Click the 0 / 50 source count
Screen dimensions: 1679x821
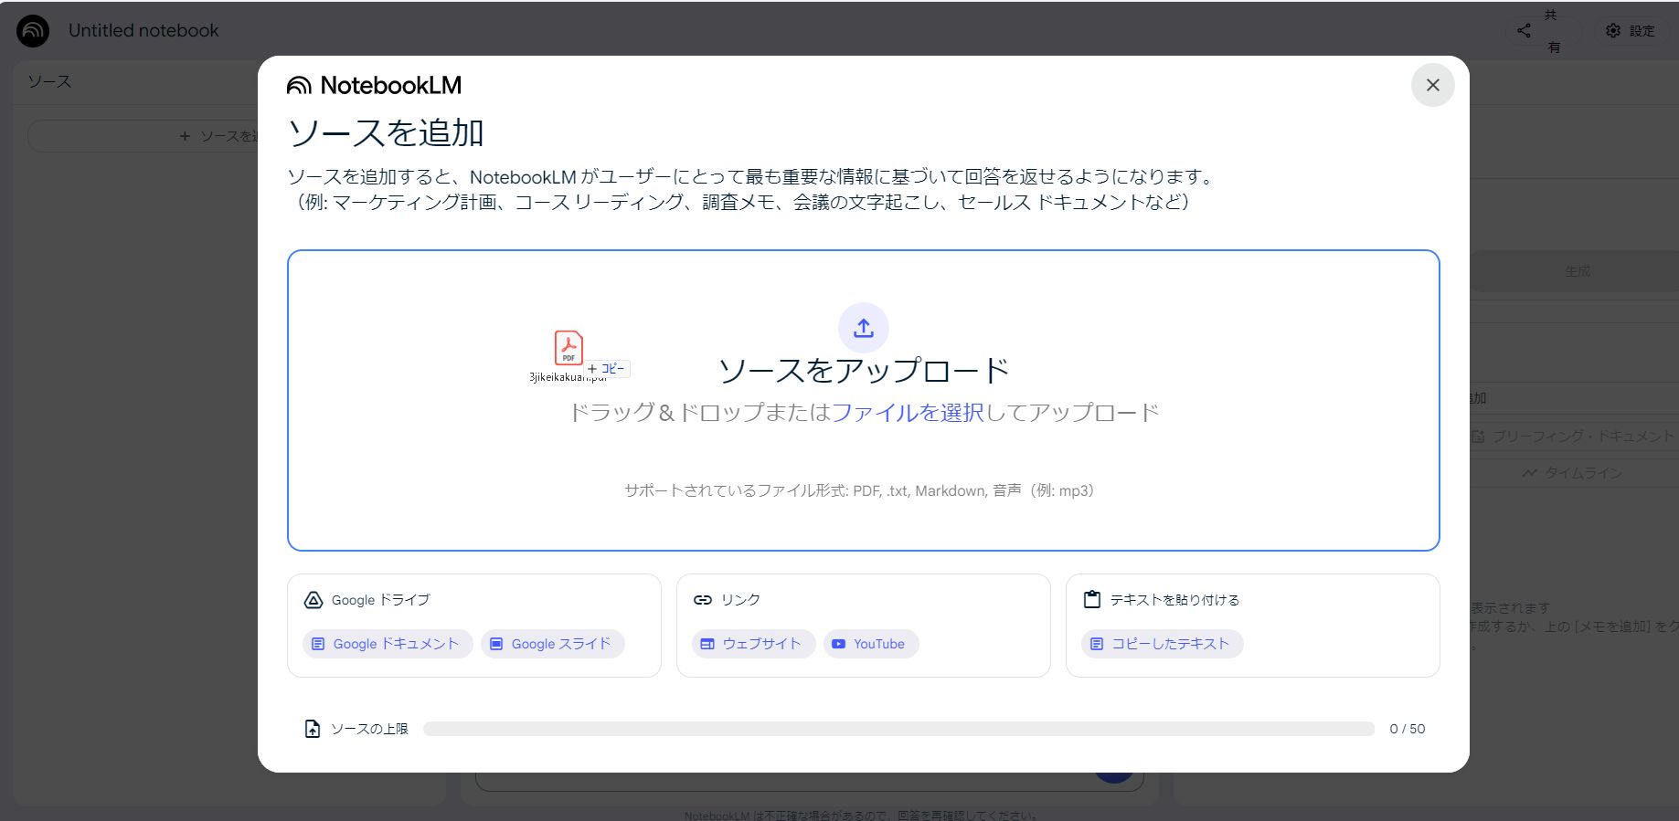coord(1408,729)
